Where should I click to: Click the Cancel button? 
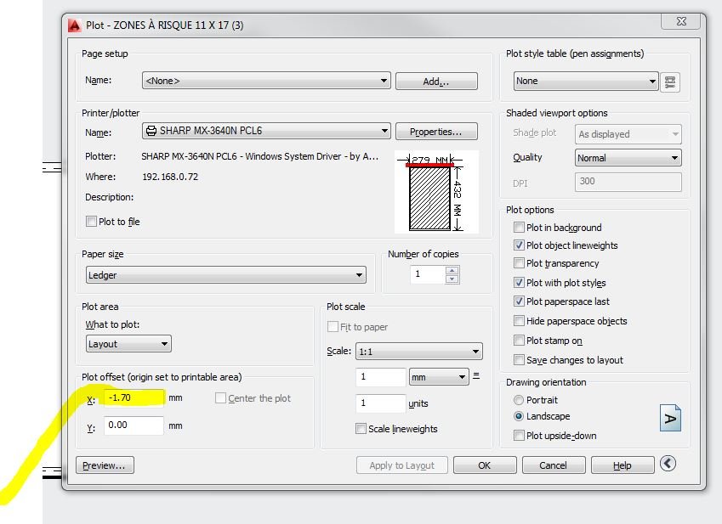tap(554, 465)
